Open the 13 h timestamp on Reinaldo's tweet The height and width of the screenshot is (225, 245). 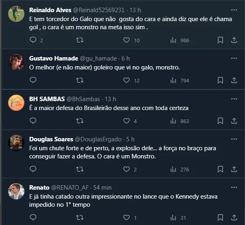pos(135,10)
